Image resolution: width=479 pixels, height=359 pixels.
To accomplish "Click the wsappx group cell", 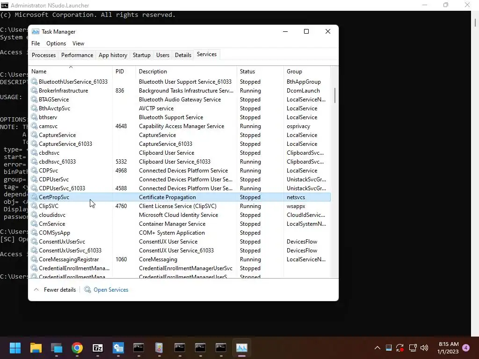I will tap(296, 206).
